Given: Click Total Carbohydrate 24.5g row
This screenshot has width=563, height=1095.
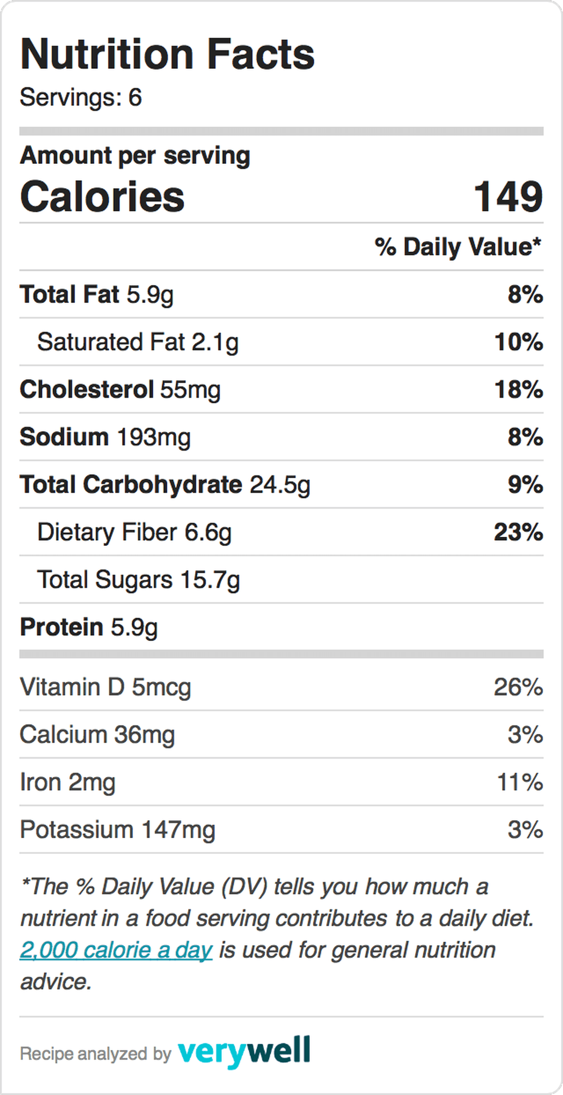Looking at the screenshot, I should (281, 484).
